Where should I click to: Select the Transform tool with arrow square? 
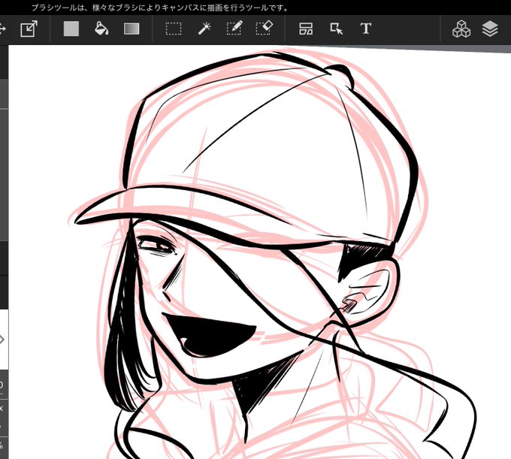click(29, 29)
